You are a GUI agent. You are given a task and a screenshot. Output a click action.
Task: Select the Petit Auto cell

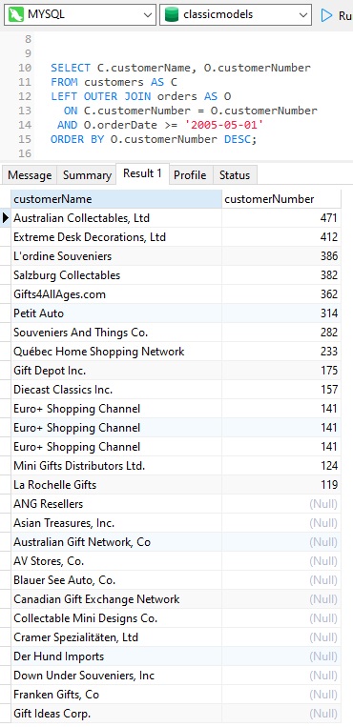click(116, 313)
